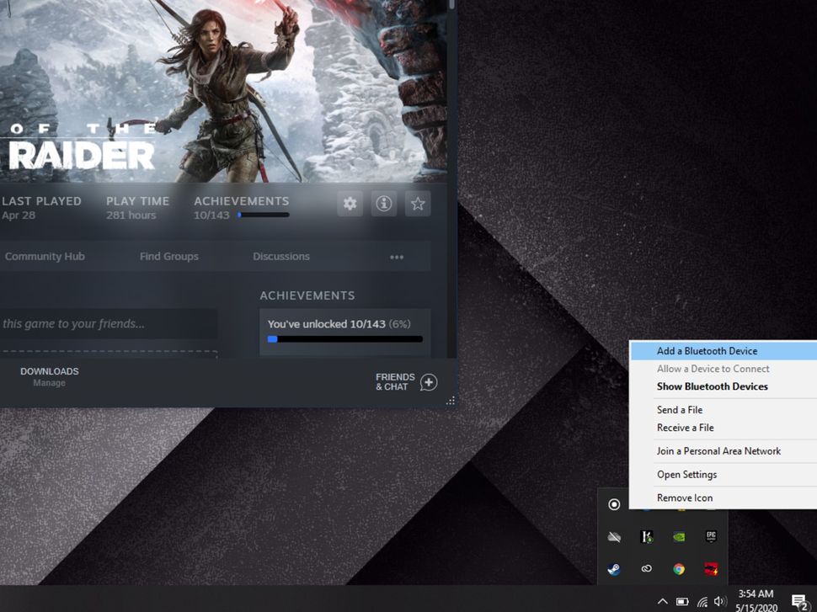This screenshot has width=817, height=612.
Task: Open NVIDIA GeForce Experience from the system tray
Action: pyautogui.click(x=678, y=537)
